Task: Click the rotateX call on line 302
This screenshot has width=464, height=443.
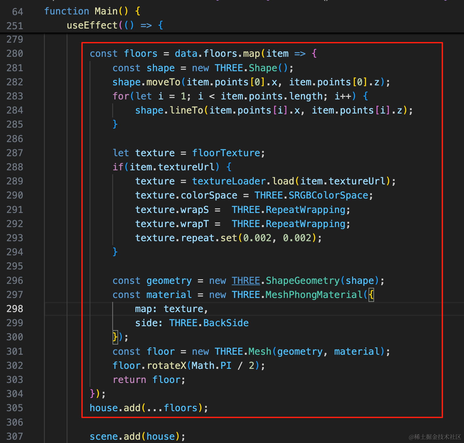Action: pyautogui.click(x=166, y=366)
